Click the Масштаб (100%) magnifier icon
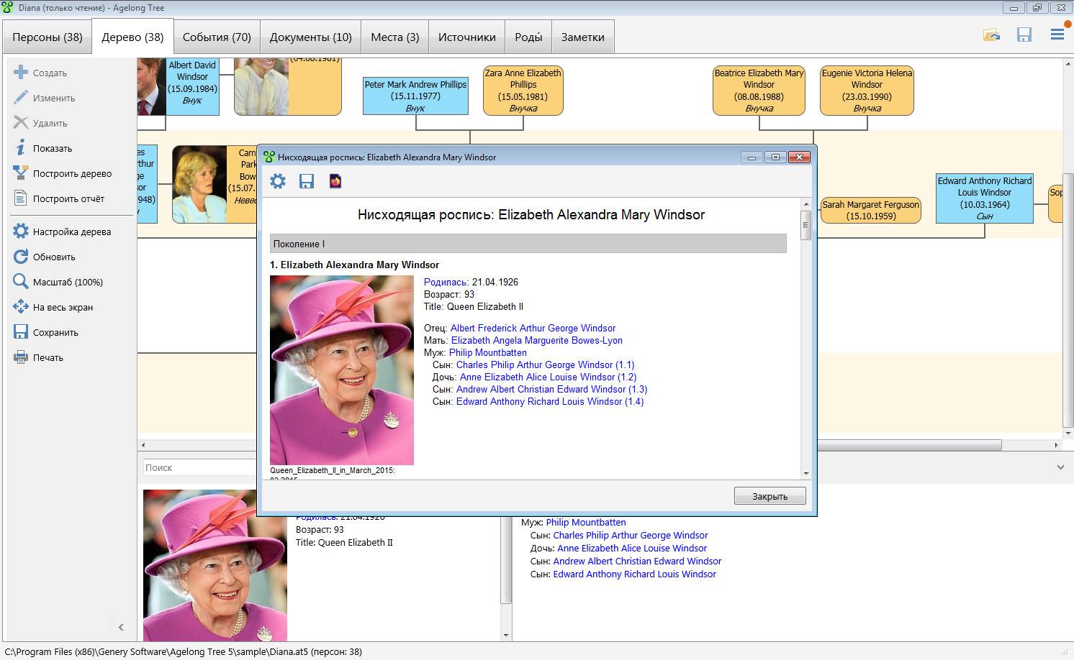 [21, 282]
